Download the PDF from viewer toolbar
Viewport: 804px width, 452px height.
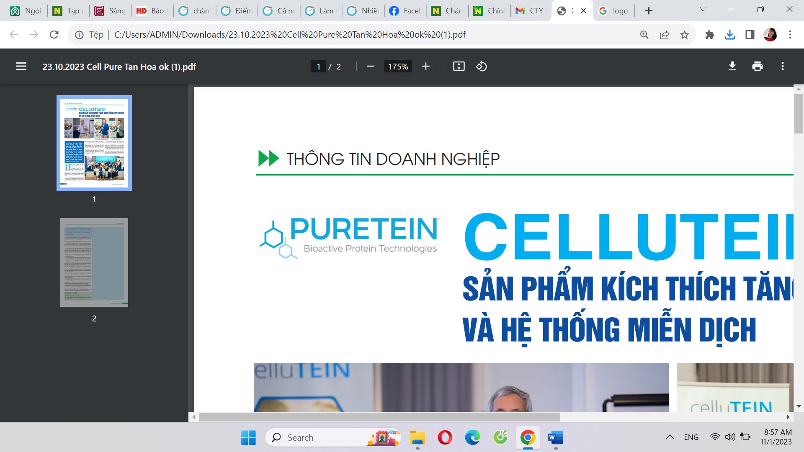pos(732,67)
